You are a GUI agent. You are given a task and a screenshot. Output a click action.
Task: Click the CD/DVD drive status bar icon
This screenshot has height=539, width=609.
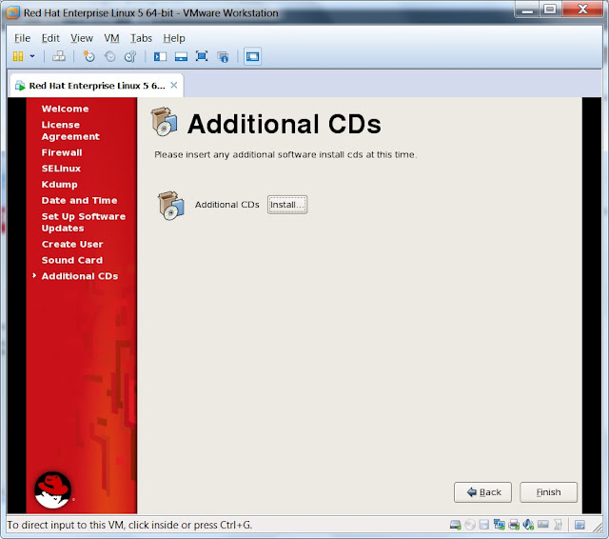[x=470, y=525]
